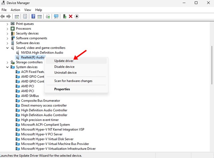Click the red X uninstall device icon
This screenshot has height=158, width=214.
(71, 16)
